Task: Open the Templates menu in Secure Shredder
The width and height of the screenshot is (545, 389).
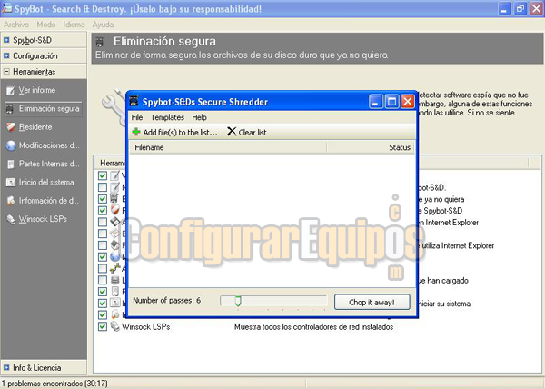Action: tap(167, 117)
